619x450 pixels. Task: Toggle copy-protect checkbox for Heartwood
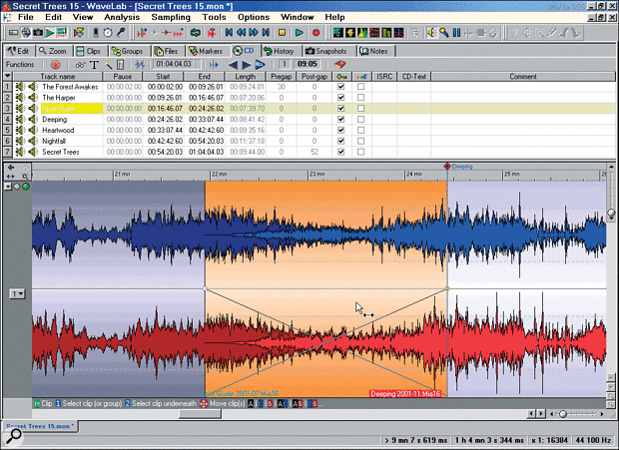(x=341, y=130)
